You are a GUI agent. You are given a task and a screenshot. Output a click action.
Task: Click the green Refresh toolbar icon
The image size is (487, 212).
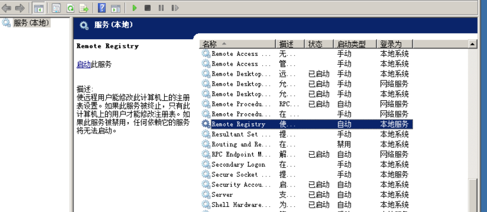[70, 8]
